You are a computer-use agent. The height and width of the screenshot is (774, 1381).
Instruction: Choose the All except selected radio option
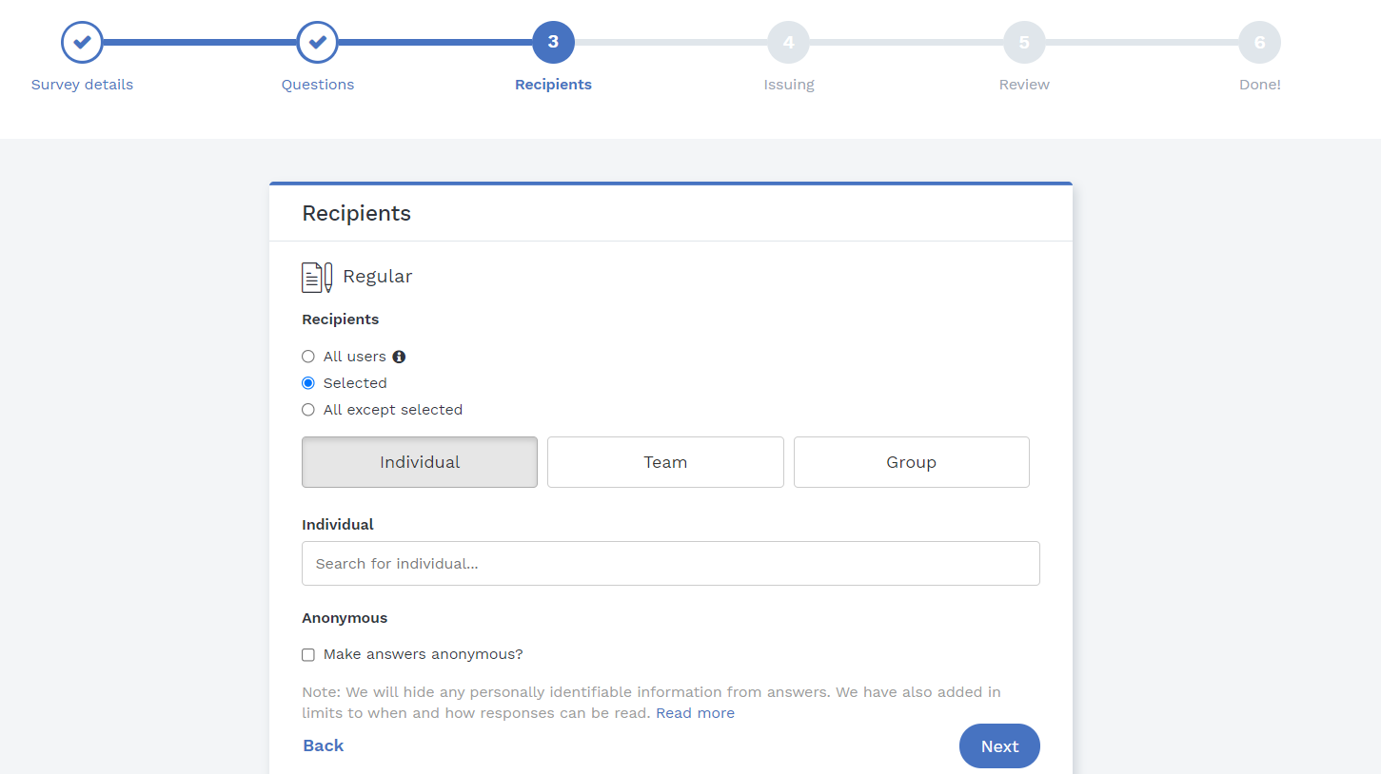tap(308, 410)
